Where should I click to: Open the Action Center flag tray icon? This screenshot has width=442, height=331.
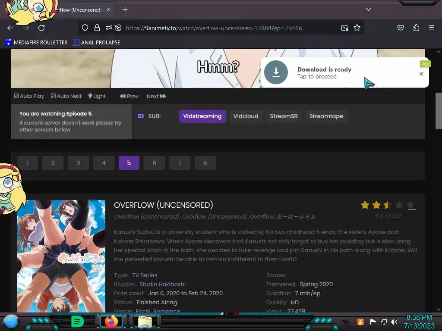(373, 322)
